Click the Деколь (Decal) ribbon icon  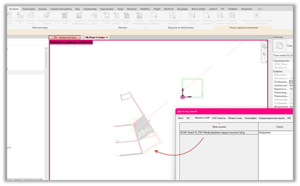coord(20,15)
